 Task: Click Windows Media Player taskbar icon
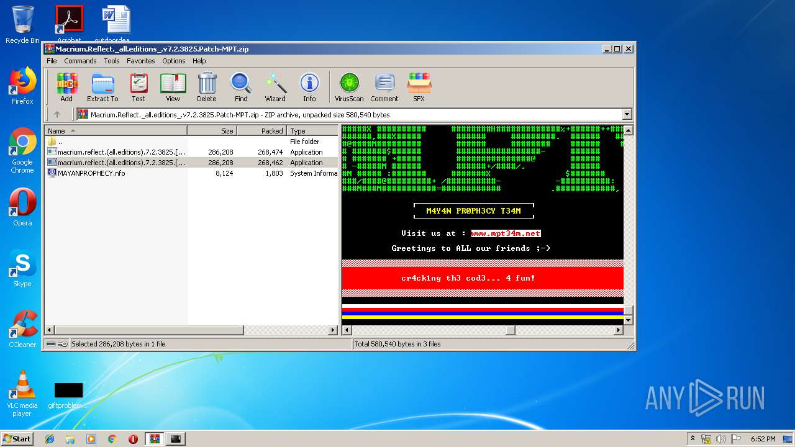pyautogui.click(x=91, y=439)
